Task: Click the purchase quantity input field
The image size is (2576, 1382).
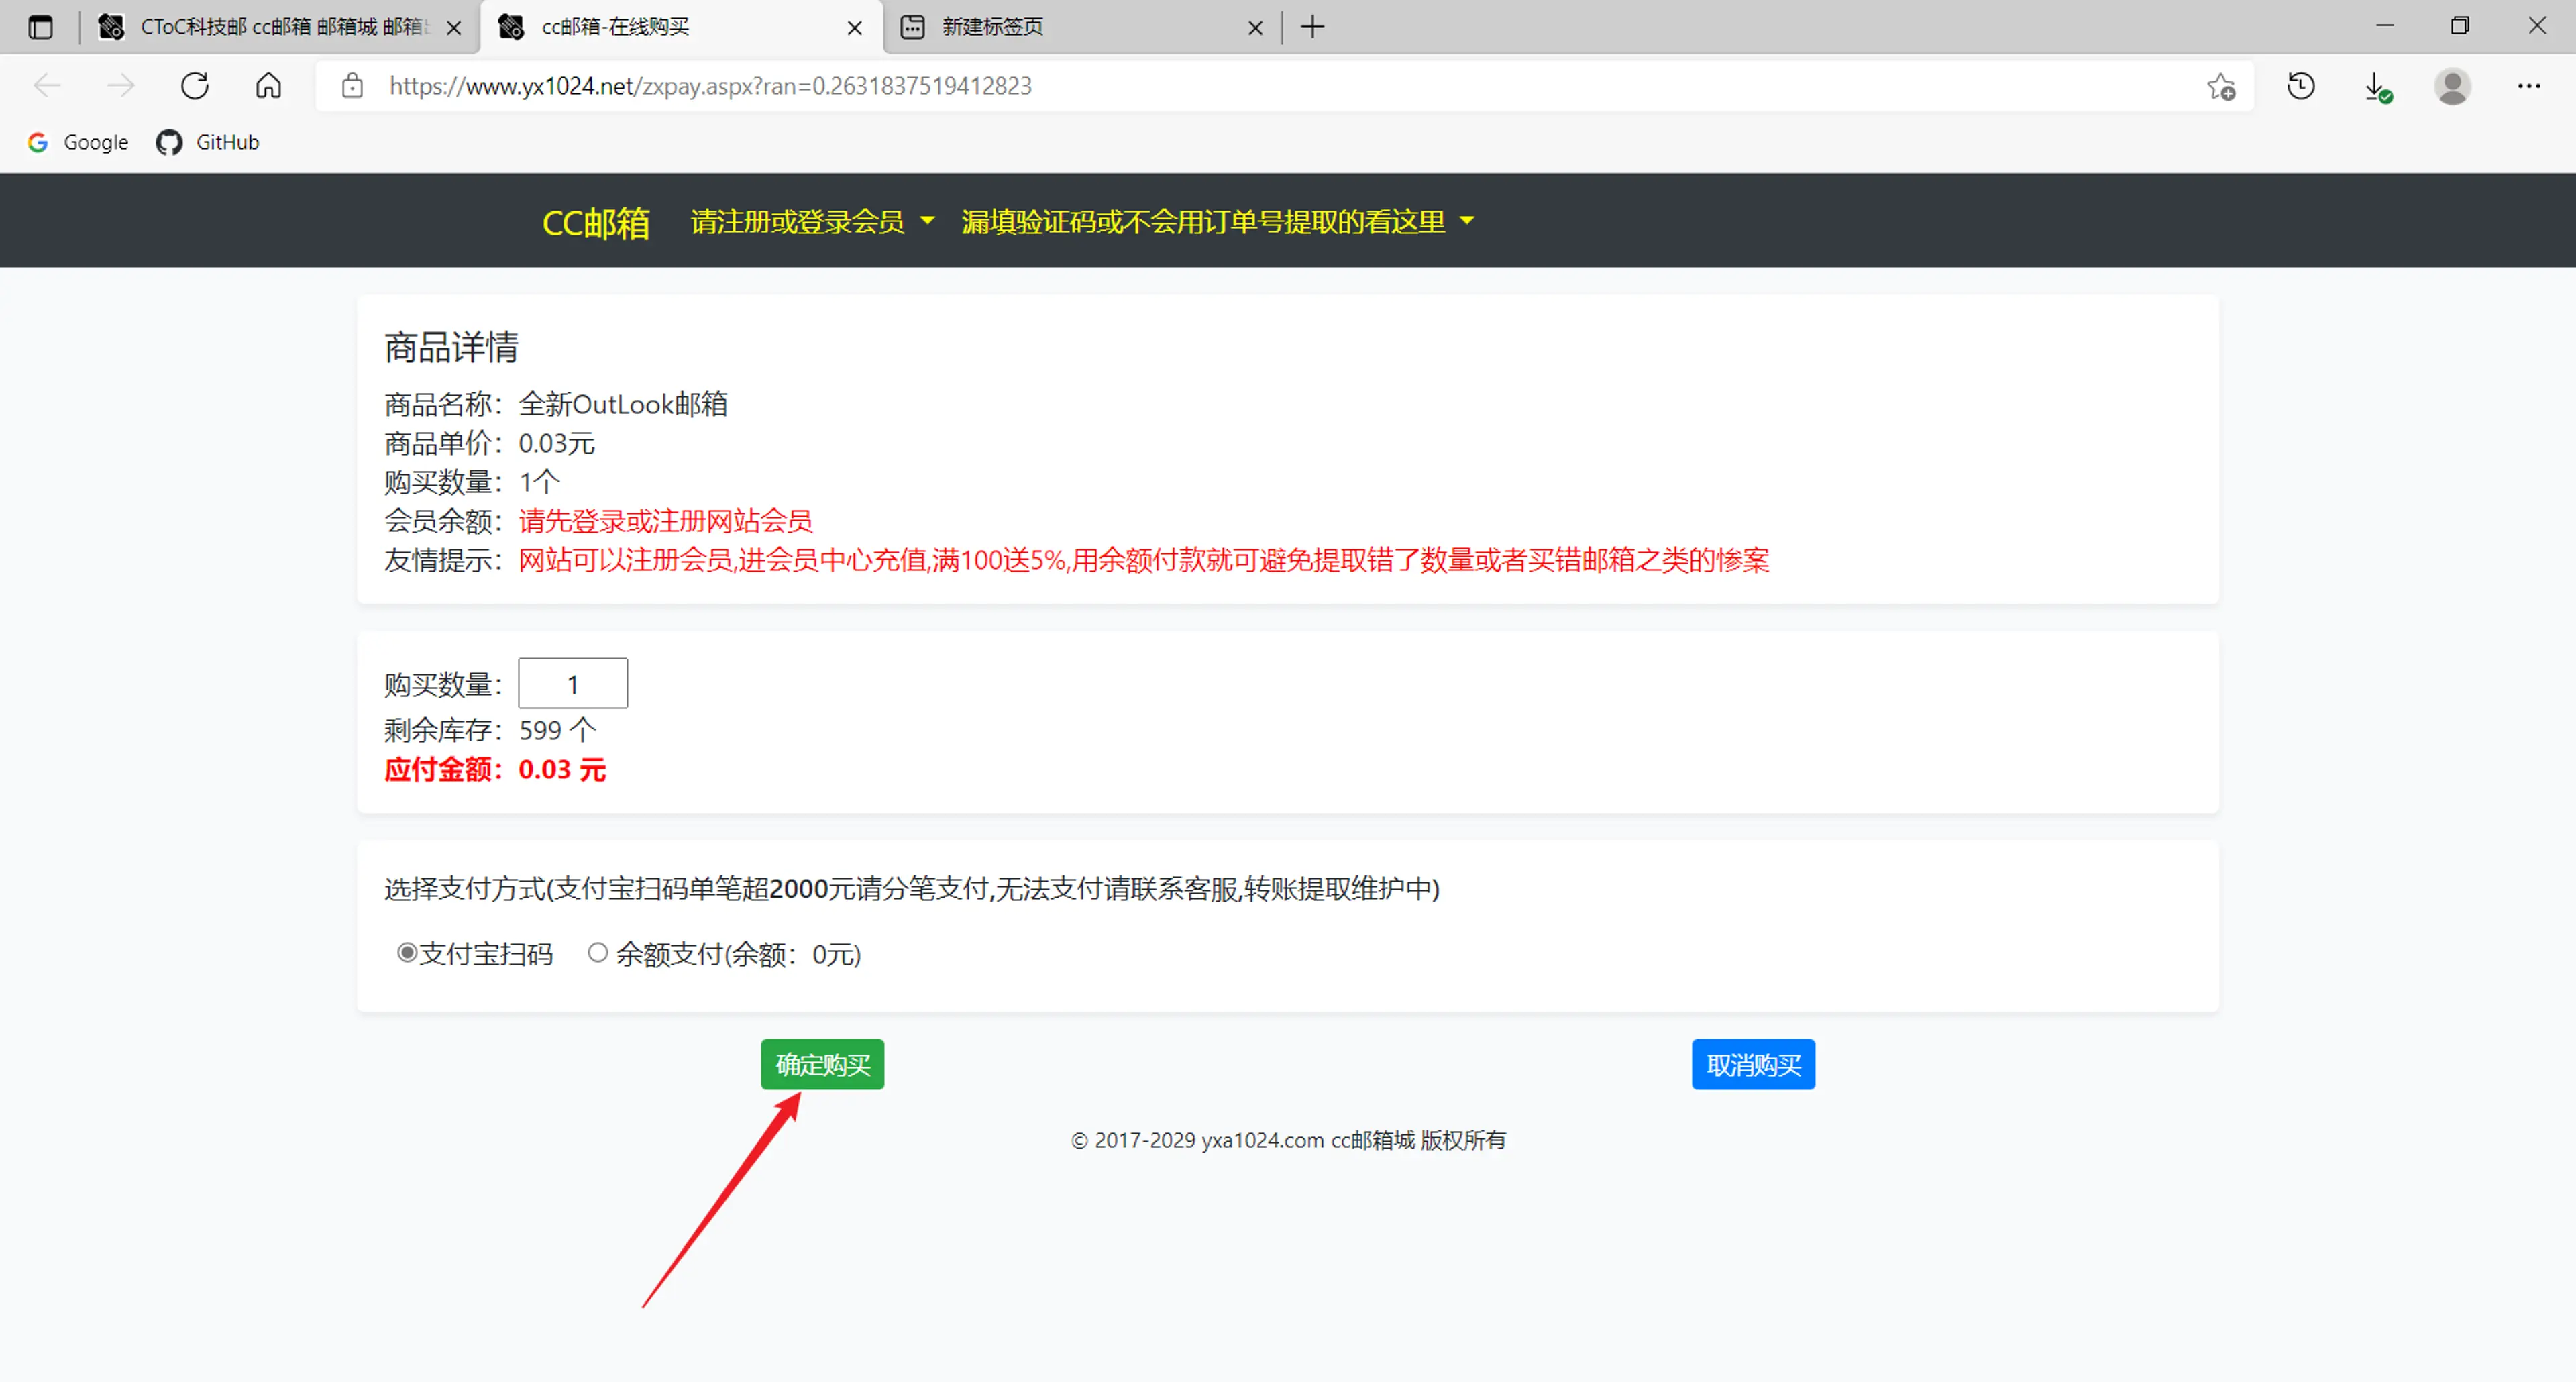Action: (x=572, y=683)
